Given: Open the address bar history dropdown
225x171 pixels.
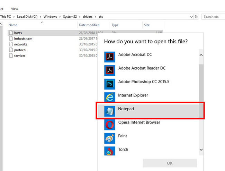Looking at the screenshot, I should coord(191,17).
